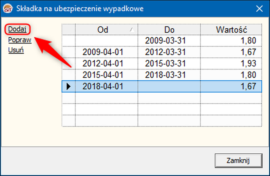270x176 pixels.
Task: Click the row indicator arrow for 2018-04-01
Action: 69,87
